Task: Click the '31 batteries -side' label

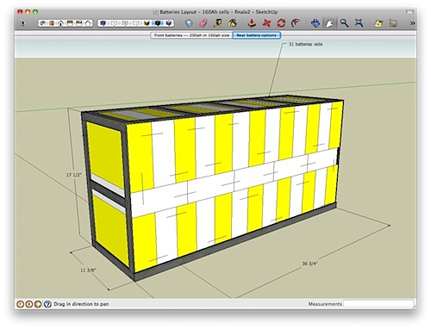Action: coord(306,44)
